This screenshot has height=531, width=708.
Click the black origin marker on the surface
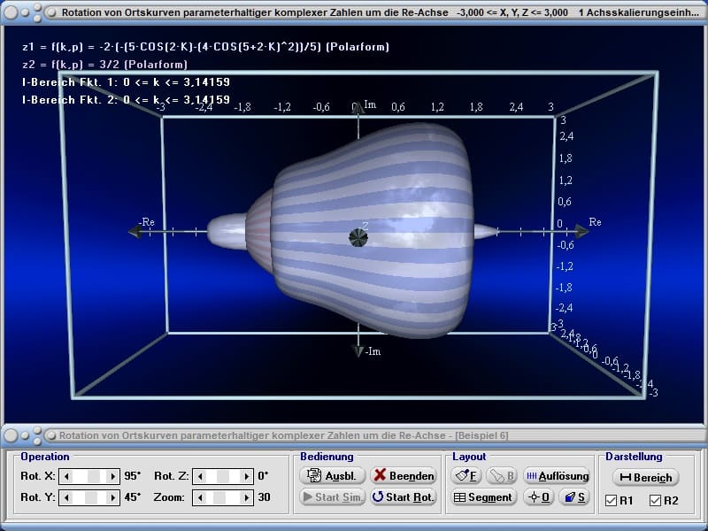tap(358, 237)
